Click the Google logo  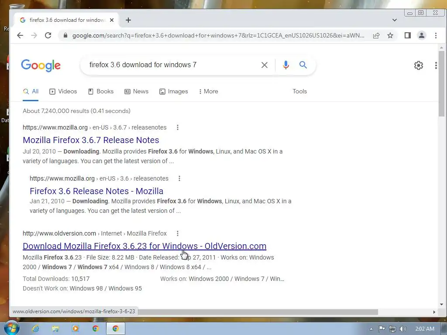click(41, 65)
